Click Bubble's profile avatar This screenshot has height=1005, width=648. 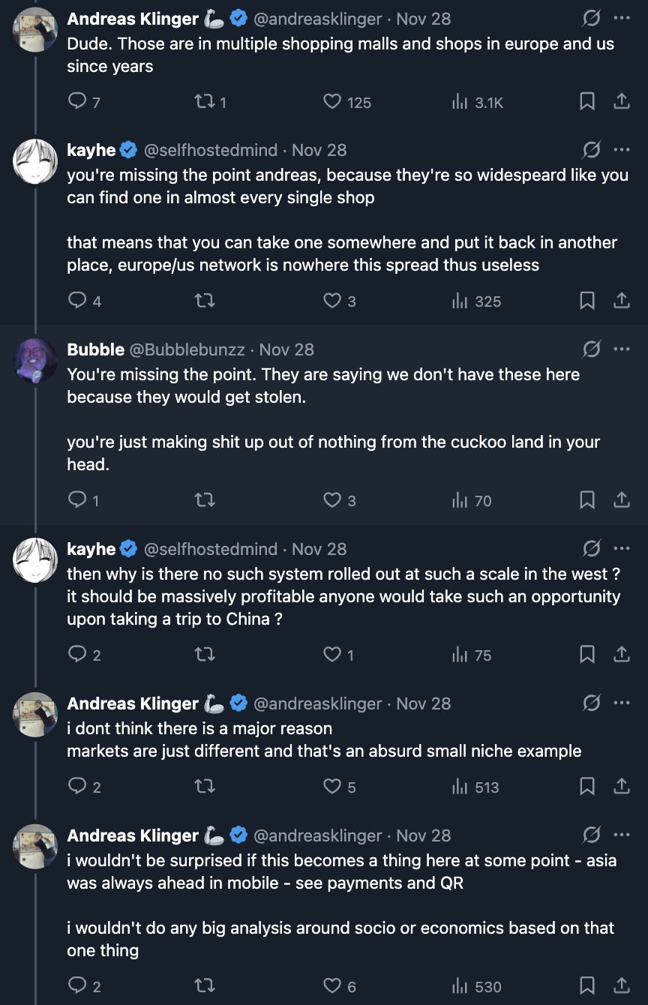pyautogui.click(x=36, y=361)
